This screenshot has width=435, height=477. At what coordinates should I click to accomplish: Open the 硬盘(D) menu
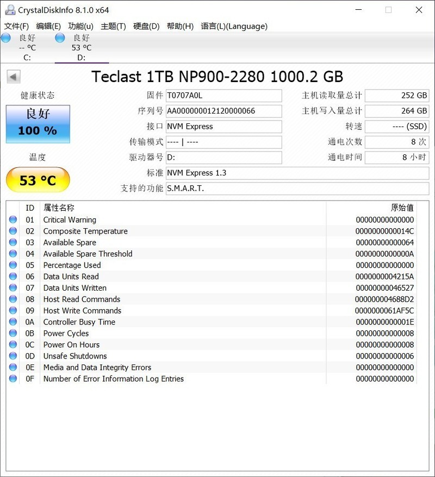click(x=146, y=26)
